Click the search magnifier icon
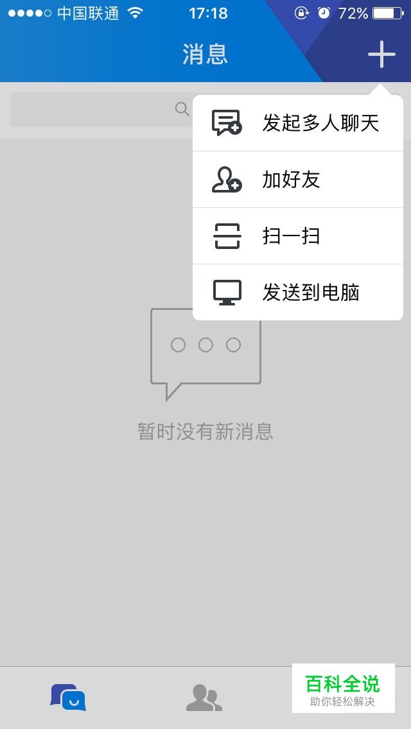Screen dimensions: 411x729 tap(182, 109)
